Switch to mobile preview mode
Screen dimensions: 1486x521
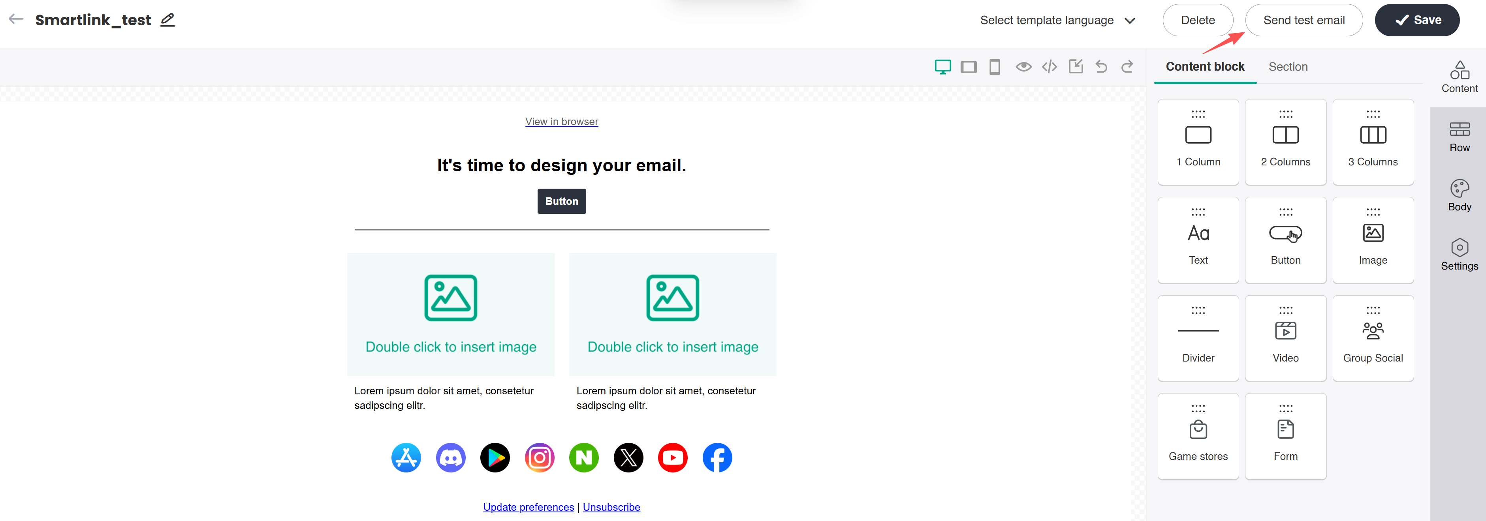click(995, 67)
